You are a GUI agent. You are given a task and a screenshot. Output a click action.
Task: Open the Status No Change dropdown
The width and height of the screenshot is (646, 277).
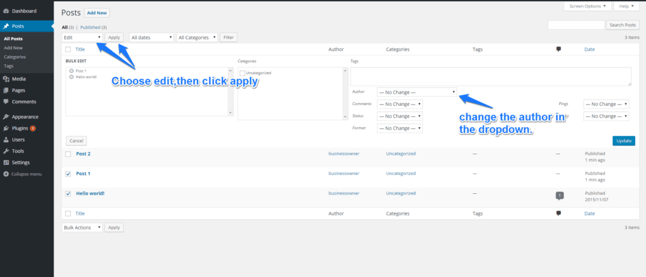pyautogui.click(x=399, y=116)
